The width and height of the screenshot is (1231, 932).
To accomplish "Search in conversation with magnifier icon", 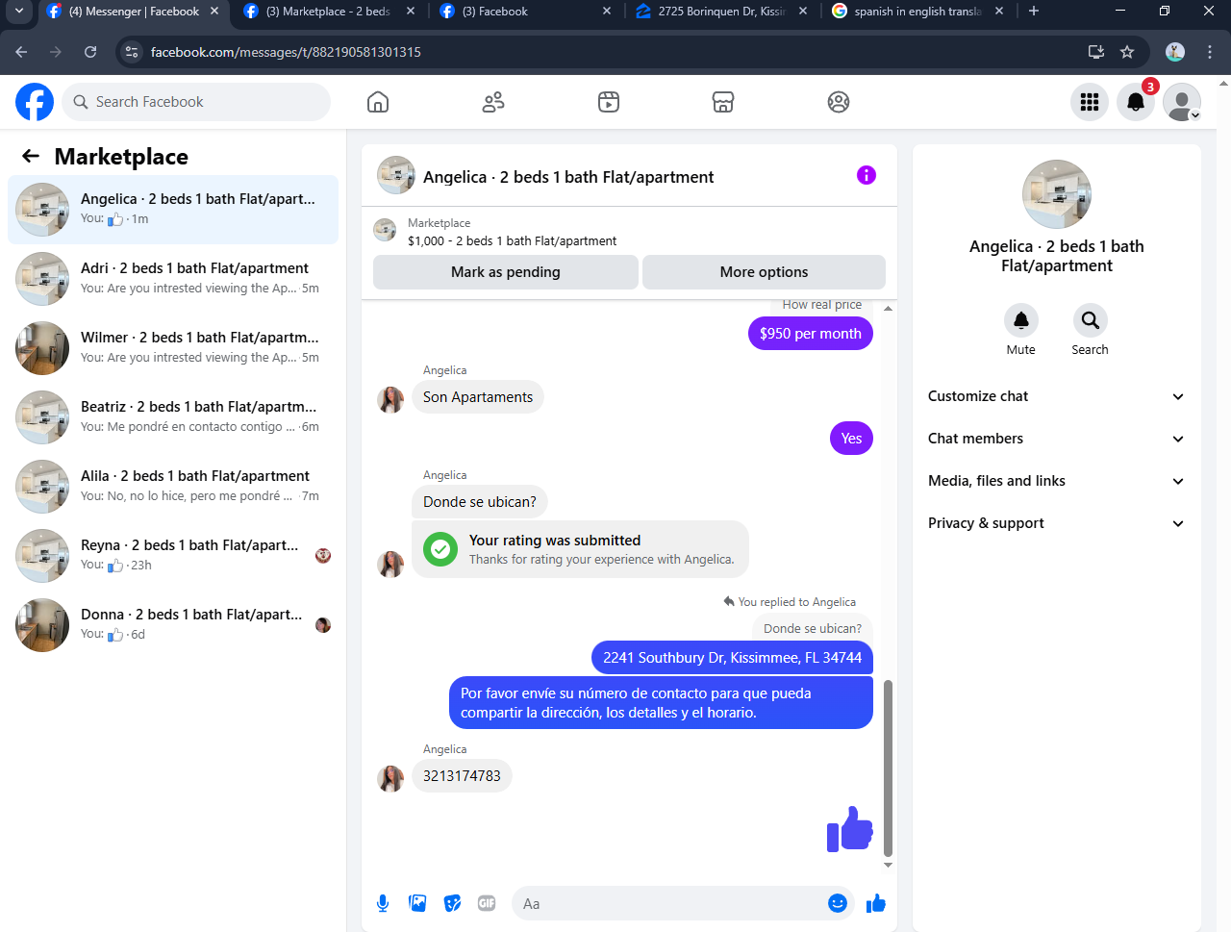I will click(1091, 320).
